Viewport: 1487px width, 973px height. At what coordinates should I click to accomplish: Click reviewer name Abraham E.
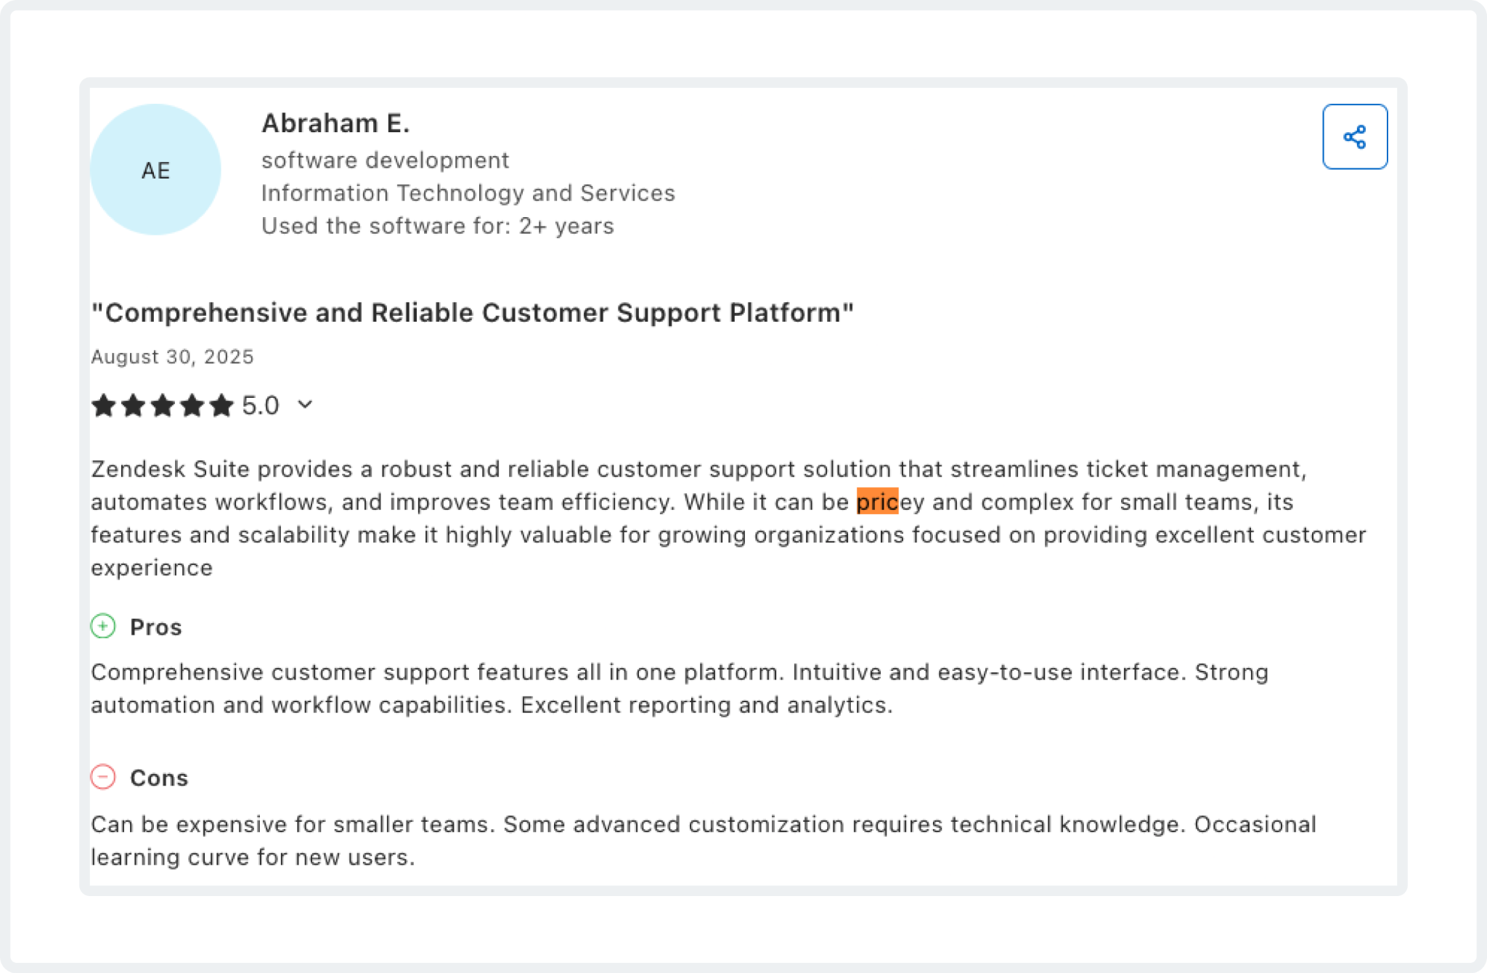tap(335, 123)
